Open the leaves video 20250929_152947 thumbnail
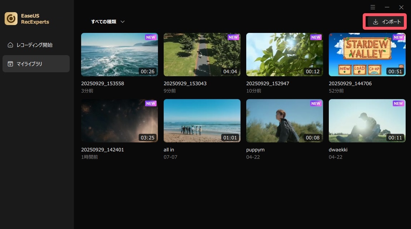 [284, 54]
